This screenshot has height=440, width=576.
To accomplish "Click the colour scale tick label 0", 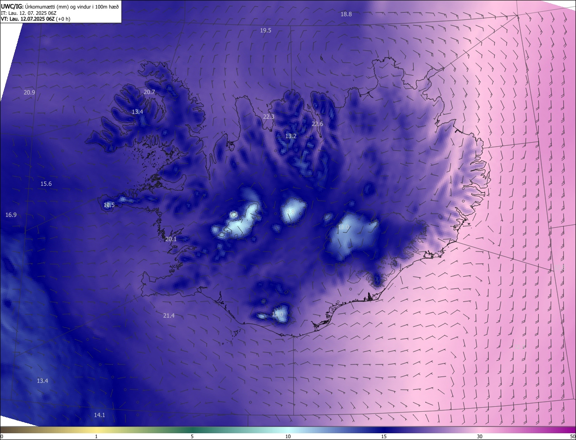I will [2, 436].
